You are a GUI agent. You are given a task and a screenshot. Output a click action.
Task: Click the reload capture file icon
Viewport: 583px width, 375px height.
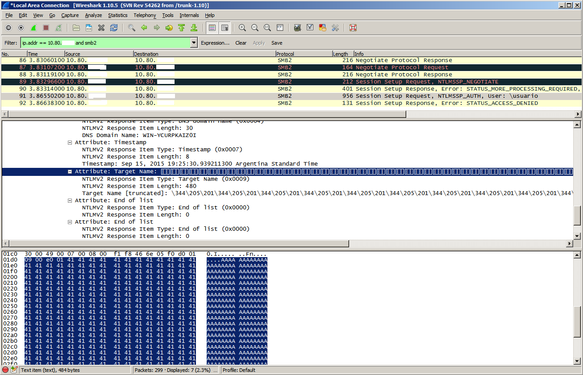pos(114,28)
